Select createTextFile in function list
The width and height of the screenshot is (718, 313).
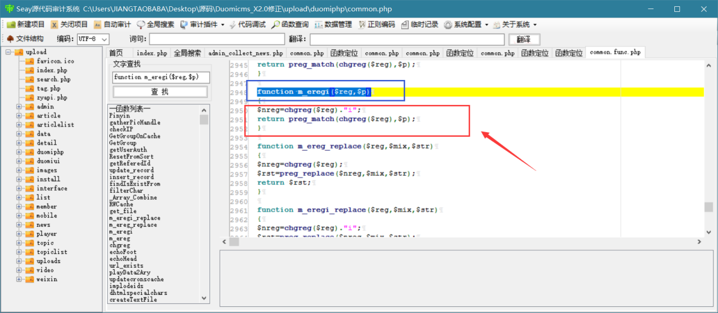tap(133, 299)
